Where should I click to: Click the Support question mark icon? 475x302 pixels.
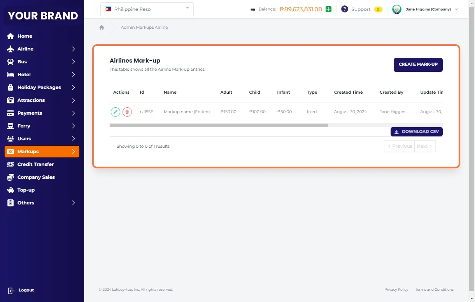click(344, 9)
